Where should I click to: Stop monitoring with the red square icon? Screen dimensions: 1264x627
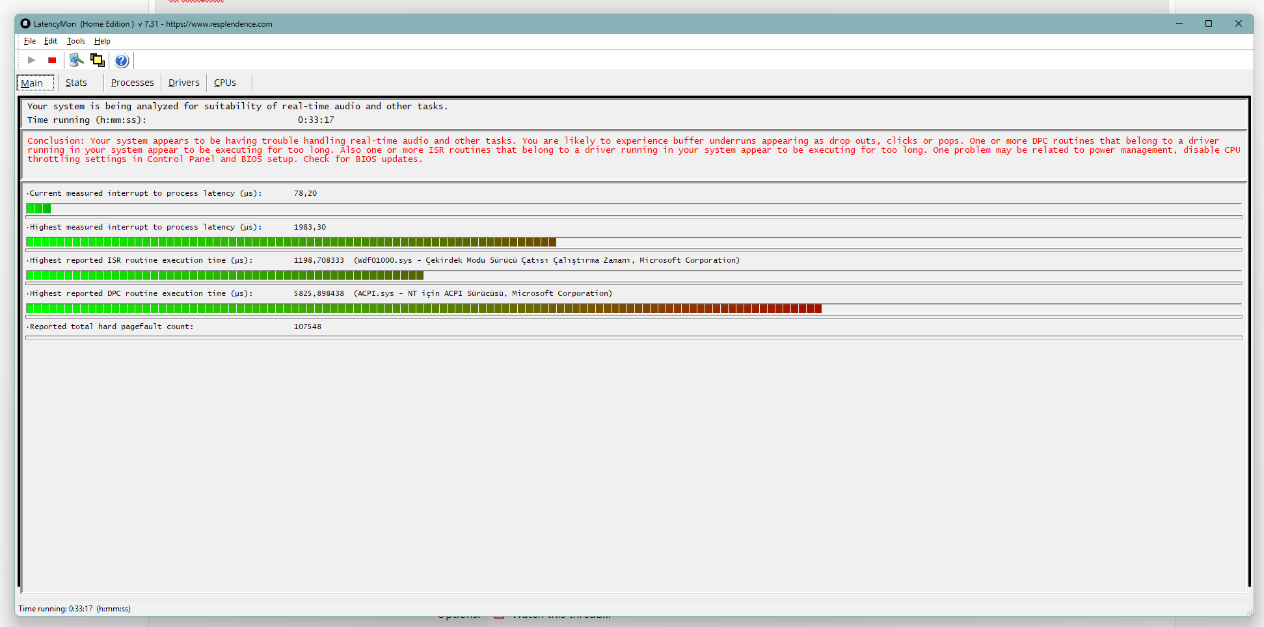[x=52, y=60]
